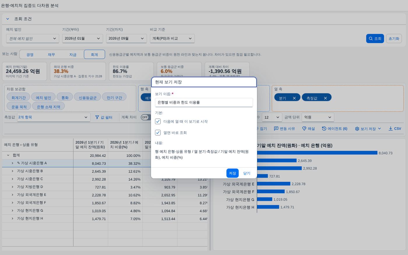Click 닫기 in the dialog

pyautogui.click(x=247, y=173)
